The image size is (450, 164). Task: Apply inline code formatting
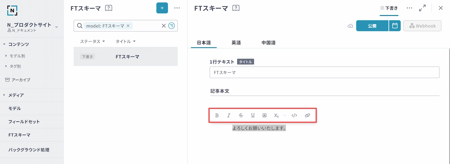coord(294,115)
